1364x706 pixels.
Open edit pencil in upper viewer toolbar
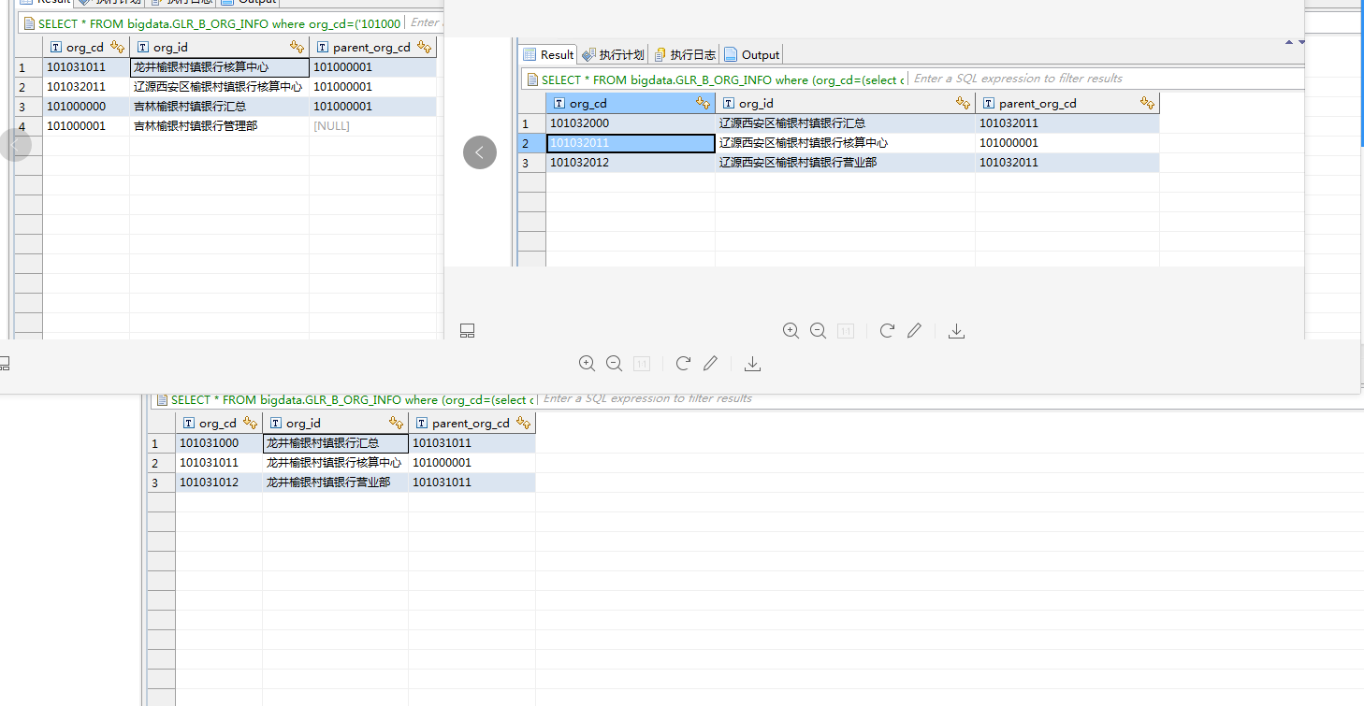tap(915, 330)
